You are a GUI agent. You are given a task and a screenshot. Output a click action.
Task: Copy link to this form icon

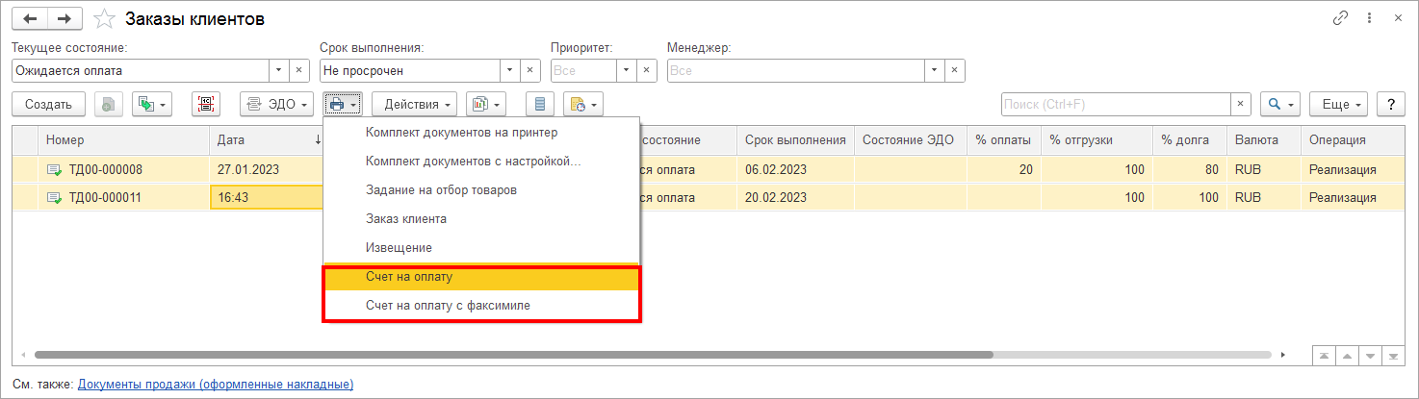[1340, 18]
